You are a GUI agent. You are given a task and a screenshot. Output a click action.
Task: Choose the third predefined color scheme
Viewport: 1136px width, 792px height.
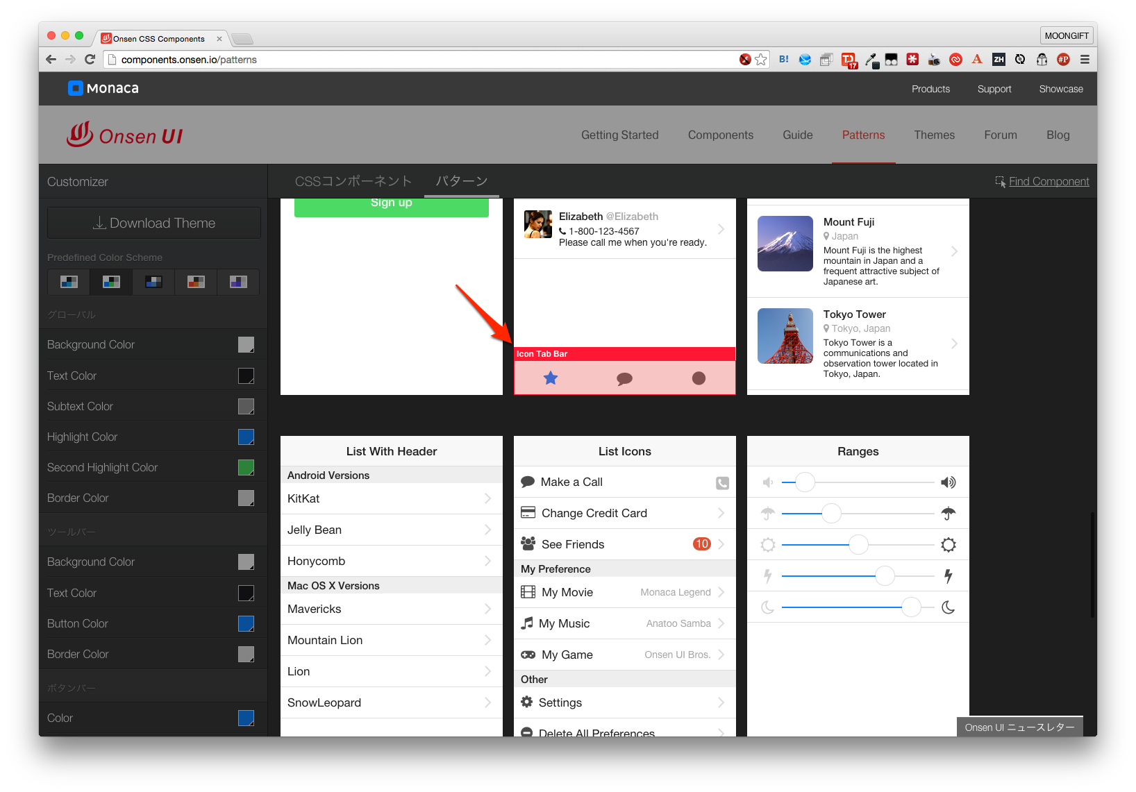coord(153,282)
